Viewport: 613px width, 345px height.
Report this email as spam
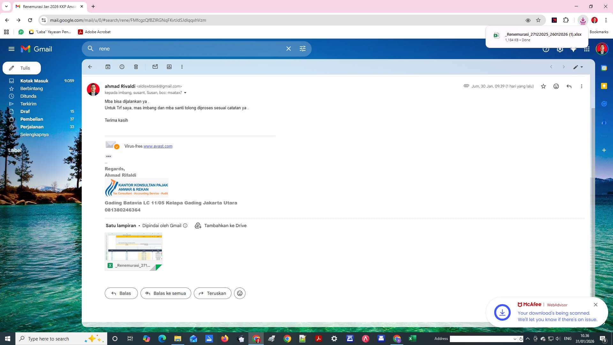point(122,67)
